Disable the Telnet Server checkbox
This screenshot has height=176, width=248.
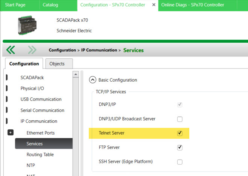(180, 133)
